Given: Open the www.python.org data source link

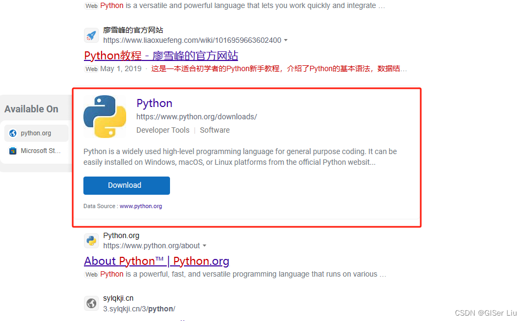Looking at the screenshot, I should 141,206.
